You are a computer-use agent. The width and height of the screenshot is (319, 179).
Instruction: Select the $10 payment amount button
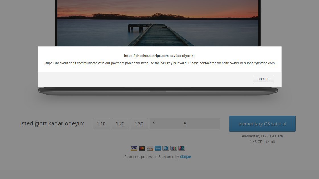(102, 123)
